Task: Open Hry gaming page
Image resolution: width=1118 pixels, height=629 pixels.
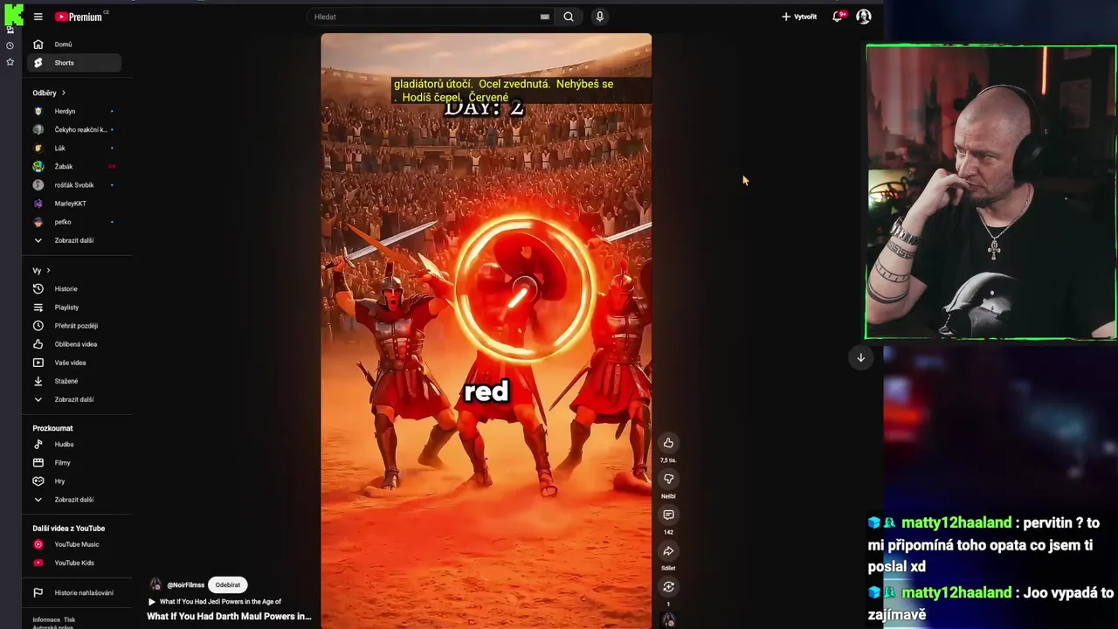Action: [74, 481]
